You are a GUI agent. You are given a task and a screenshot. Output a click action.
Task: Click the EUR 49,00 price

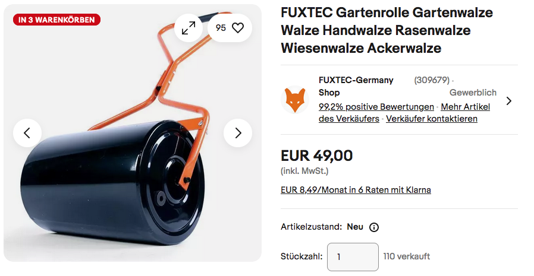(317, 156)
